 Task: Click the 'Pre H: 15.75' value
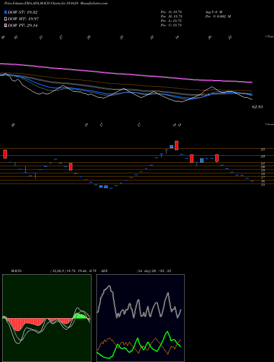[172, 16]
